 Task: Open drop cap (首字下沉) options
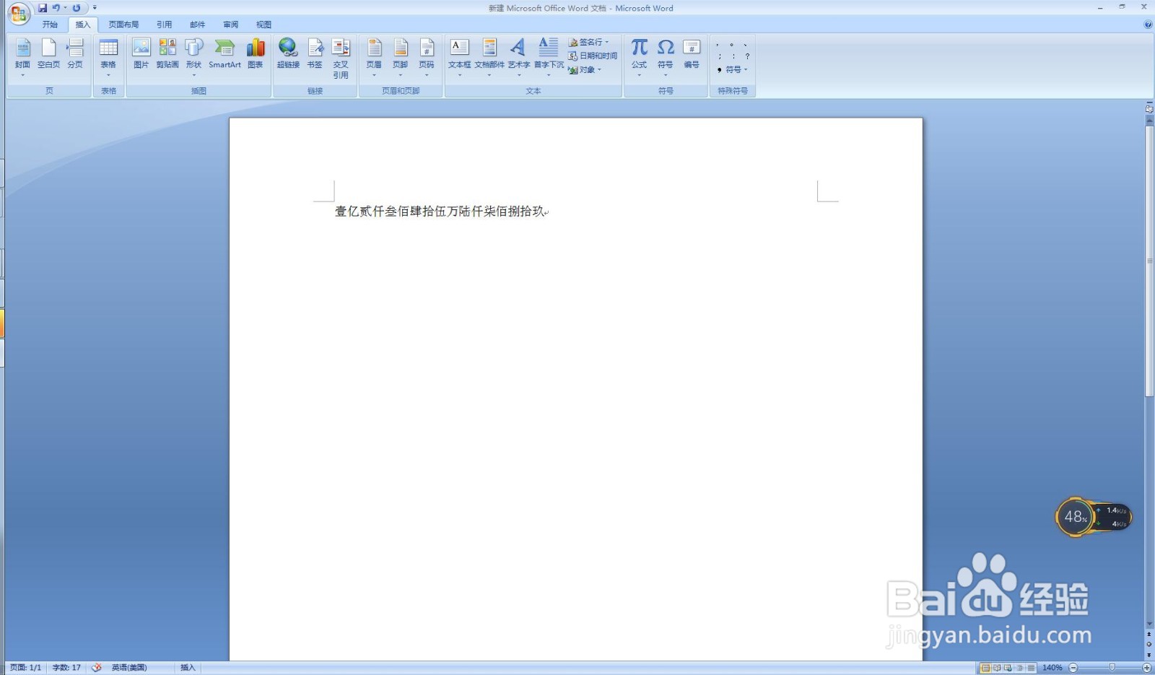pos(549,56)
